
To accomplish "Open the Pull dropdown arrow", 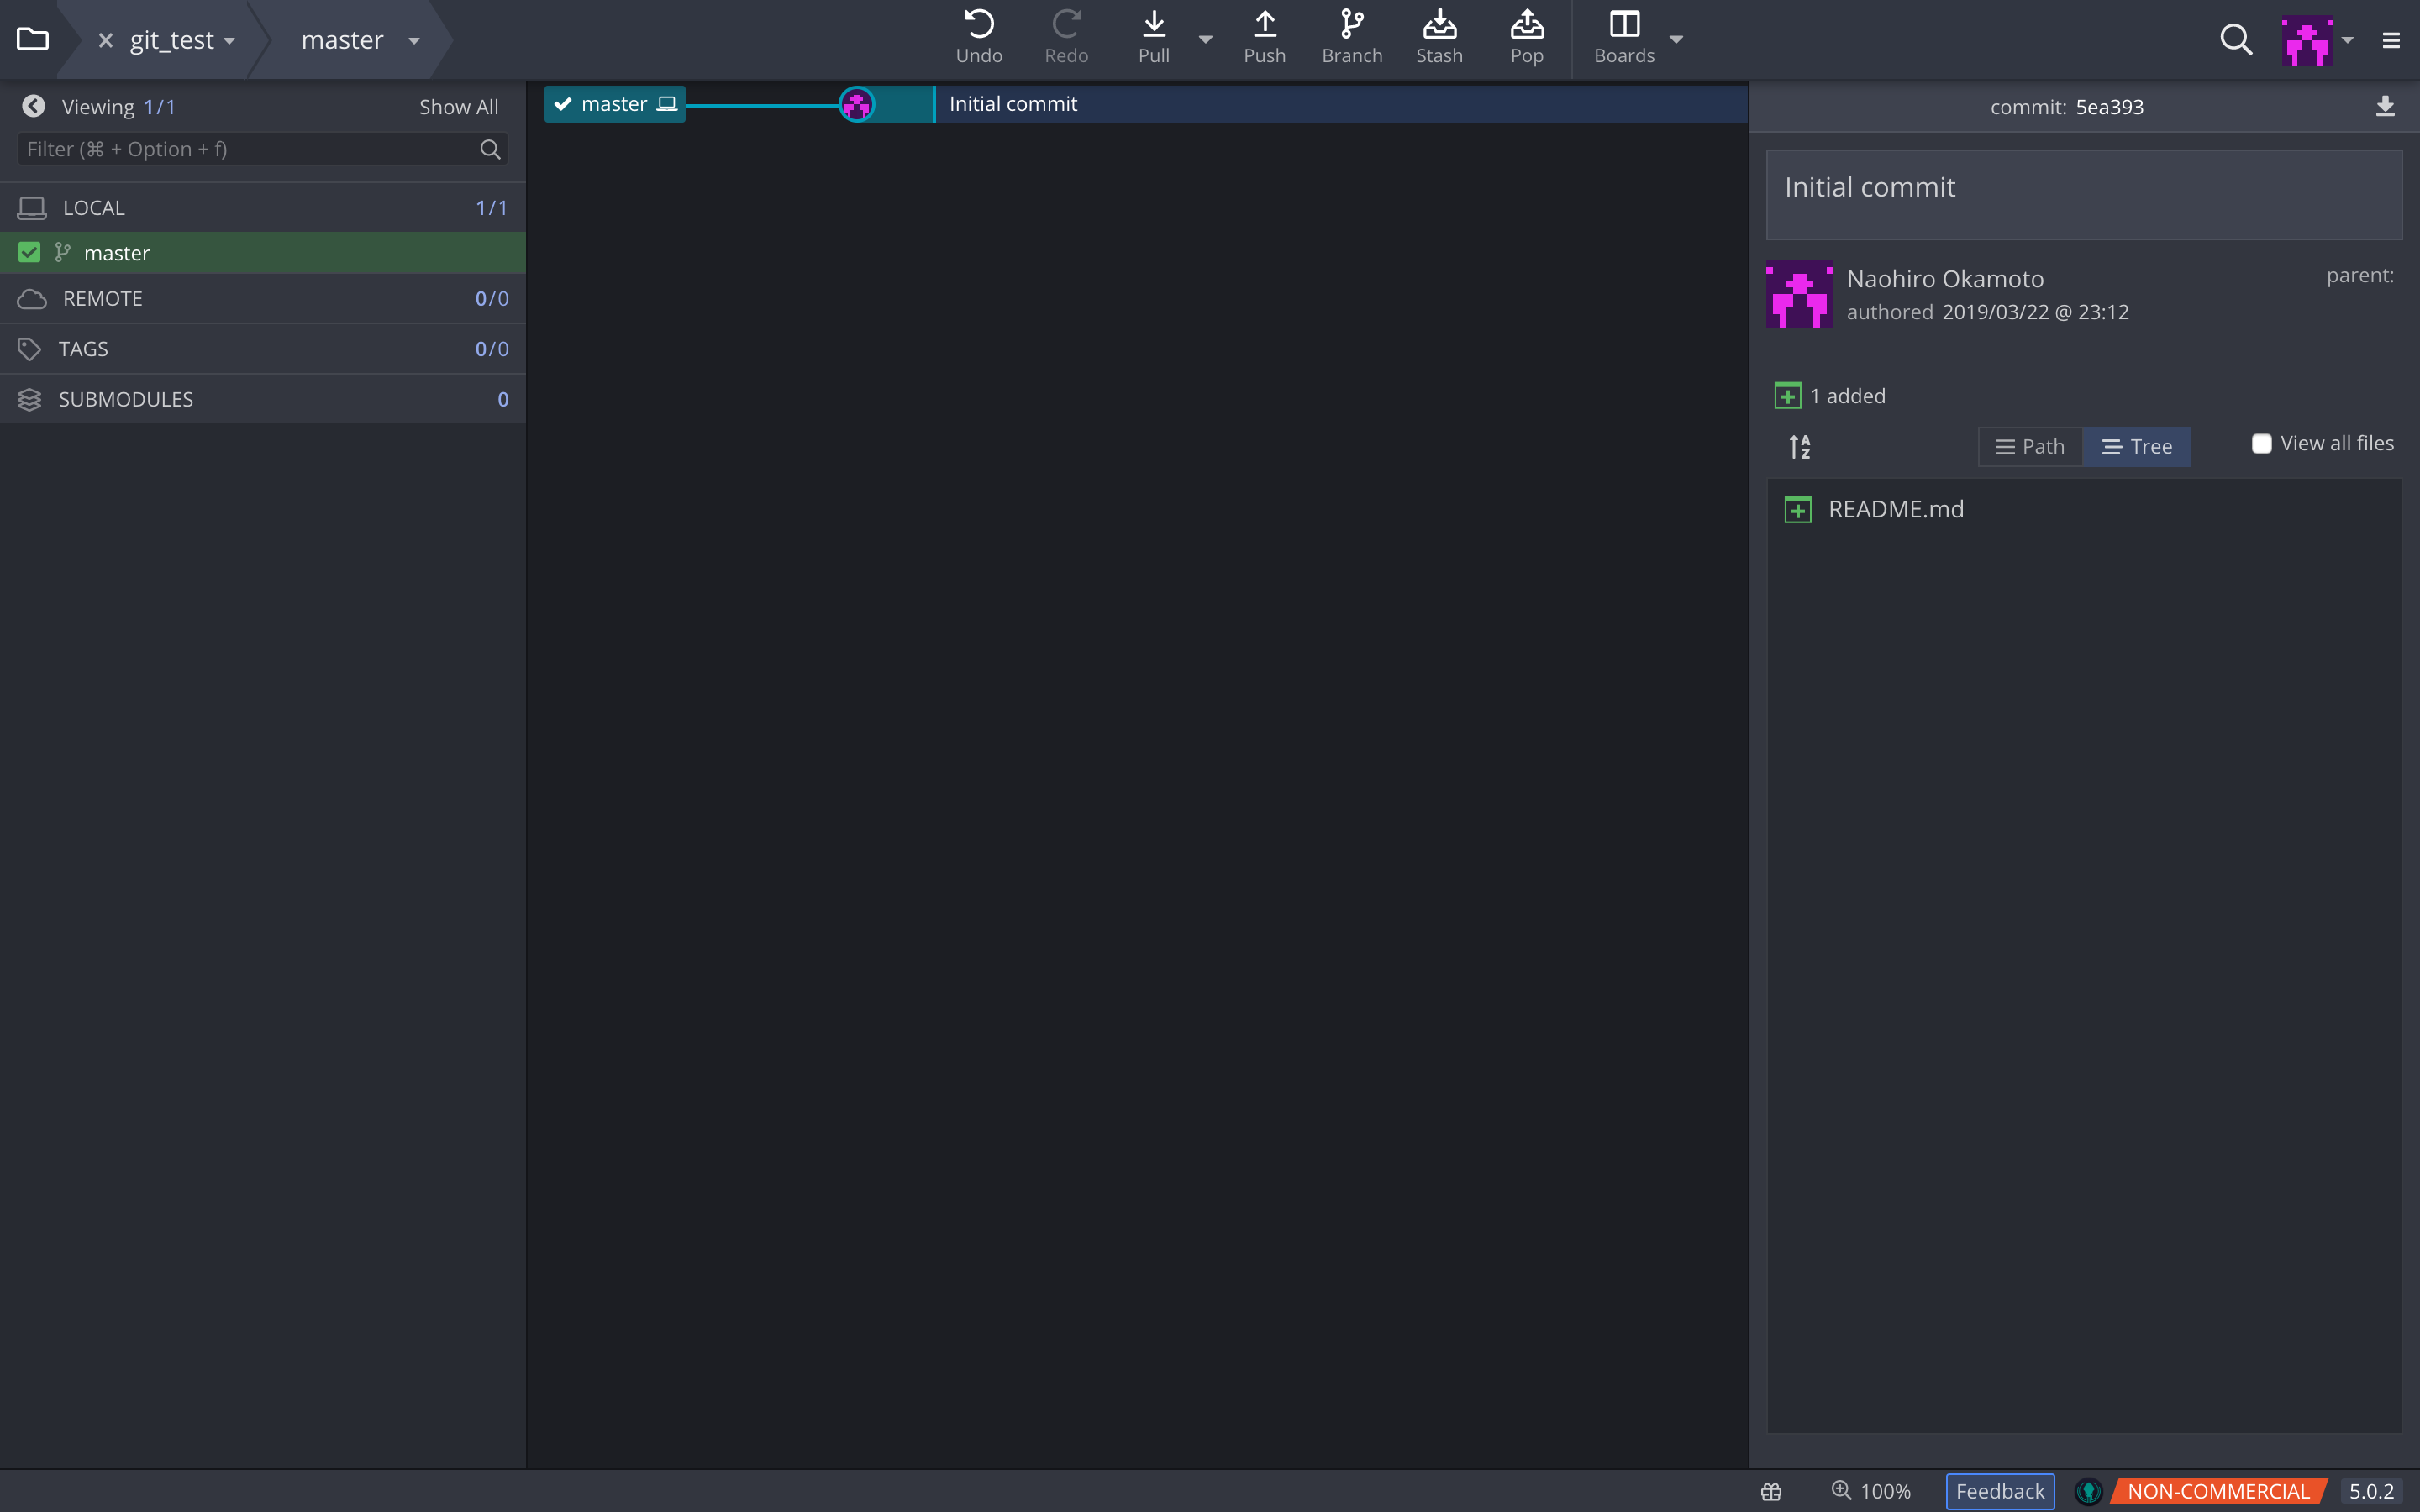I will [x=1206, y=40].
